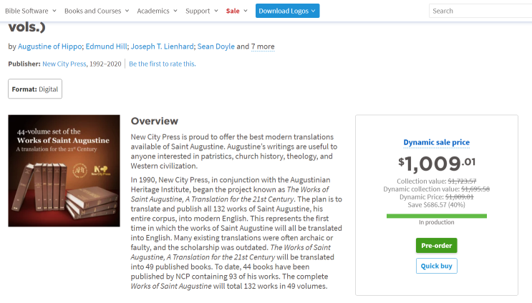Image resolution: width=532 pixels, height=303 pixels.
Task: Visit New City Press publisher link
Action: [x=64, y=64]
